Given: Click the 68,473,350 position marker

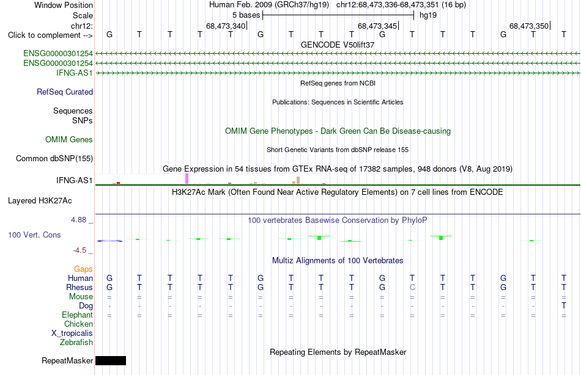Looking at the screenshot, I should 529,26.
